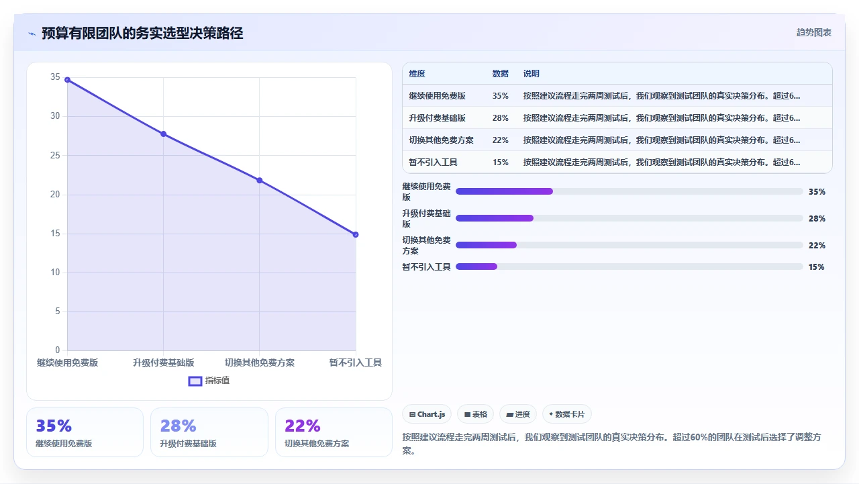Click the icon inside the 进度 tag
This screenshot has width=859, height=484.
tap(510, 415)
